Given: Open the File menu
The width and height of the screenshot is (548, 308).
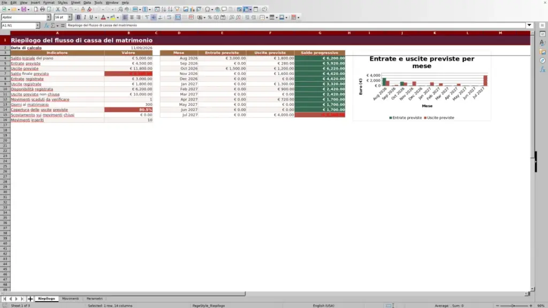Looking at the screenshot, I should [x=4, y=3].
